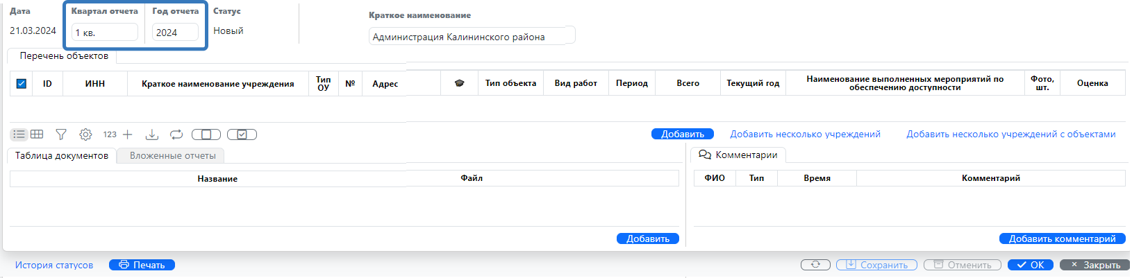The image size is (1132, 278).
Task: Click the graduation cap column icon
Action: point(459,83)
